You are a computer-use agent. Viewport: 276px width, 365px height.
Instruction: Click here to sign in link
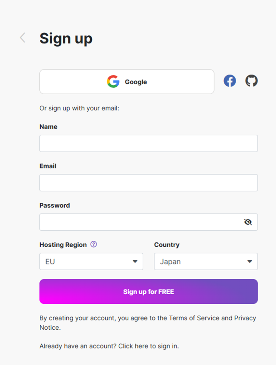coord(148,346)
